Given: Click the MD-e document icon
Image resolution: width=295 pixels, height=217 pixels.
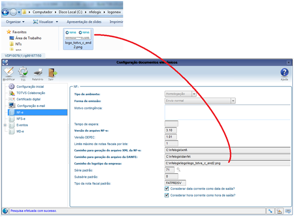Looking at the screenshot, I should coord(11,132).
